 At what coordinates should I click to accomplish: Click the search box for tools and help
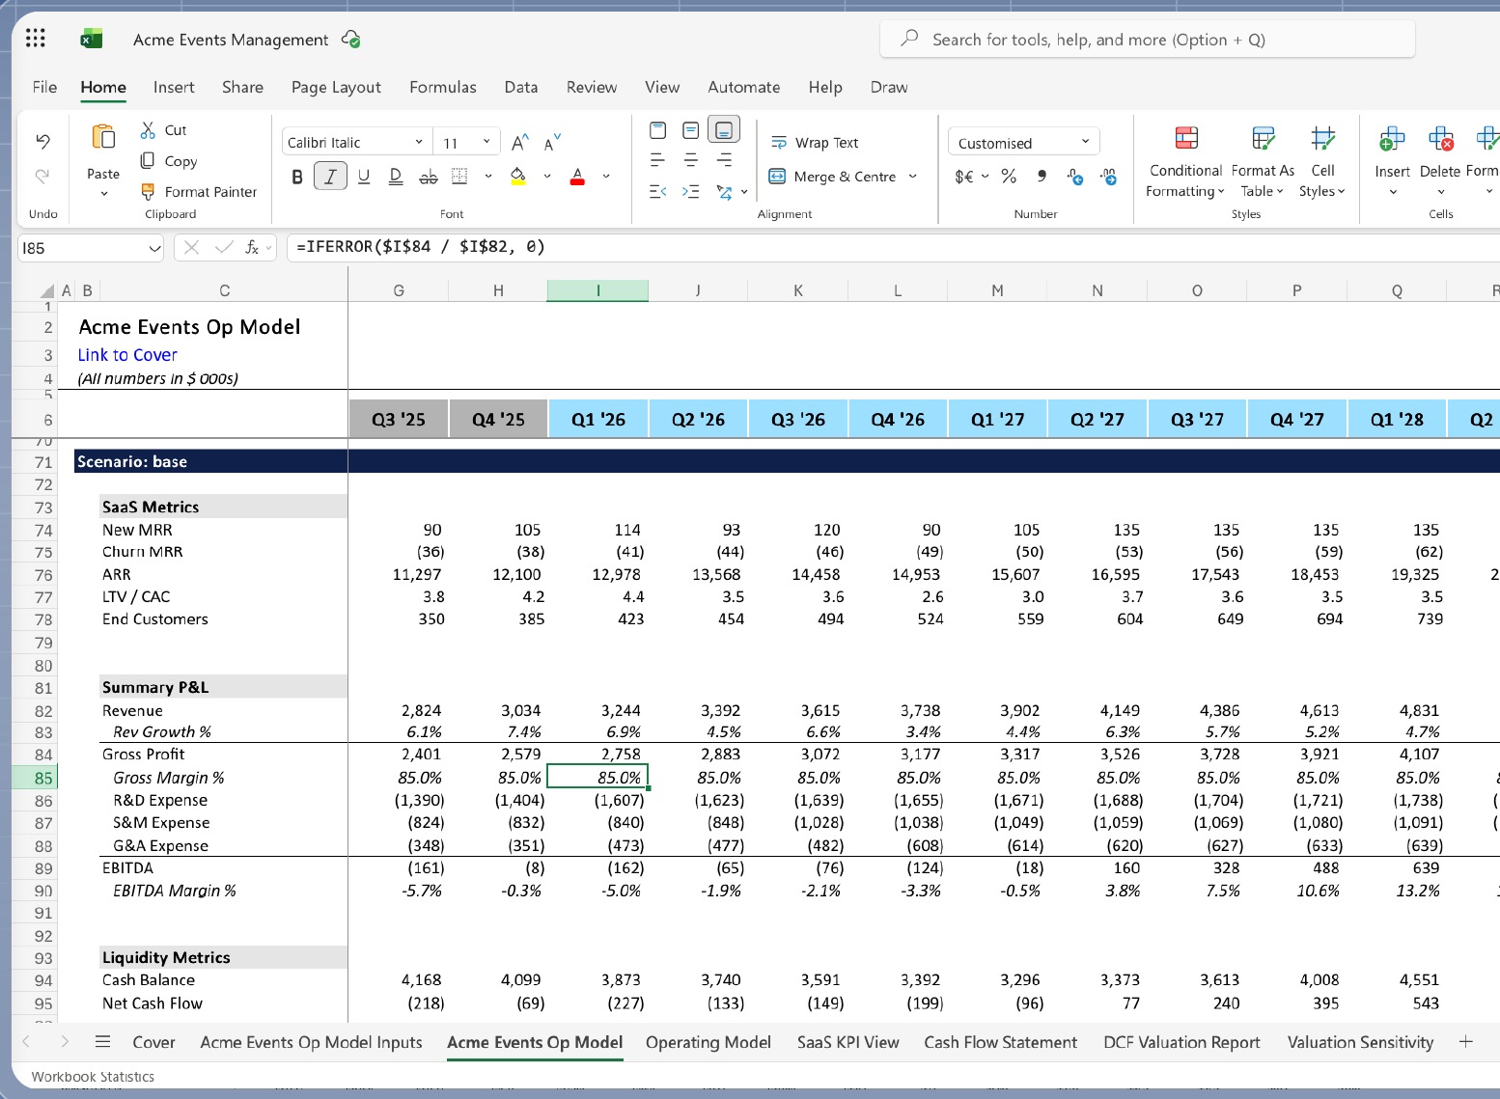(x=1147, y=40)
